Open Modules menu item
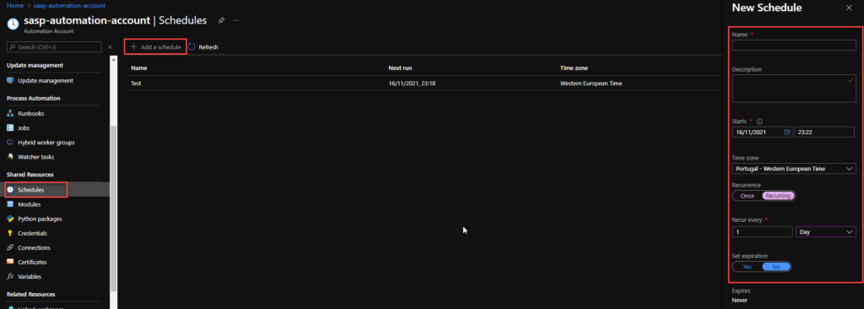The image size is (864, 309). pyautogui.click(x=30, y=204)
